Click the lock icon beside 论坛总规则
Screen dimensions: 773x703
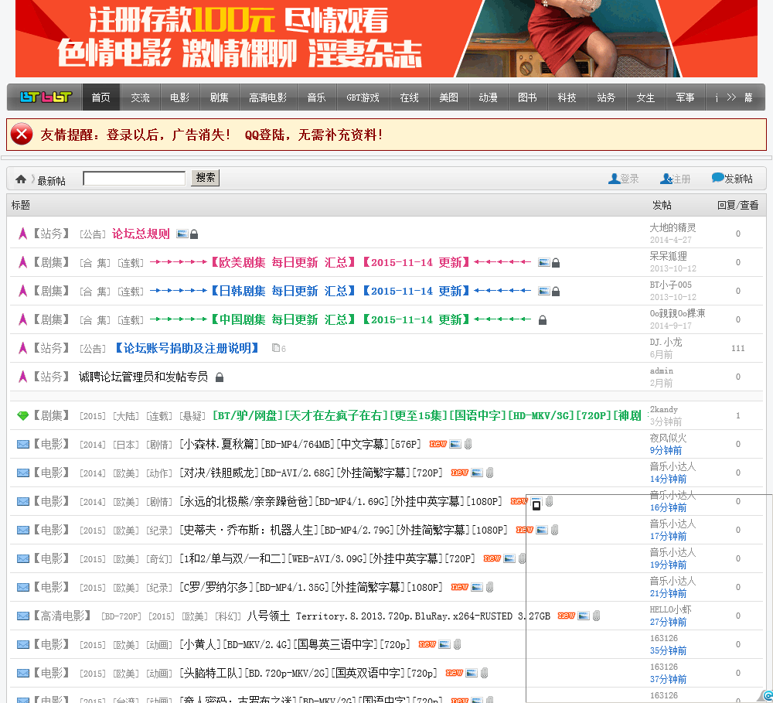(194, 234)
